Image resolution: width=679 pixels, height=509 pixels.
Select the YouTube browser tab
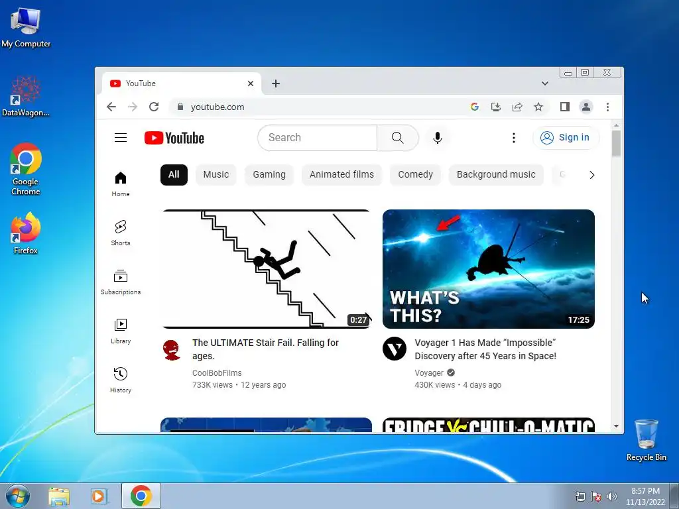(182, 84)
